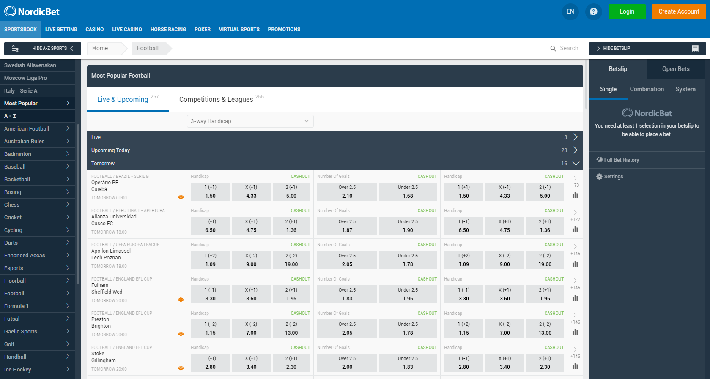This screenshot has height=379, width=710.
Task: Open statistics icon for Operário PR match
Action: pyautogui.click(x=575, y=195)
